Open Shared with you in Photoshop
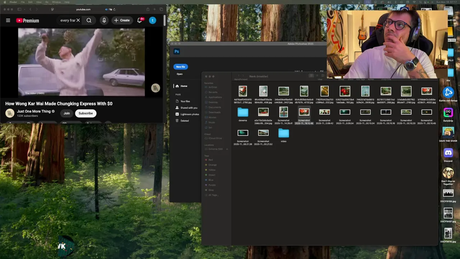Screen dimensions: 460x259 186,108
